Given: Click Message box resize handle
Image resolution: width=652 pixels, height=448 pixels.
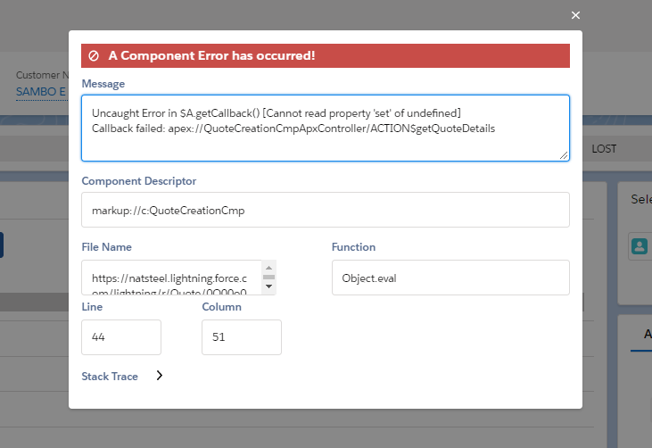Looking at the screenshot, I should [x=565, y=155].
